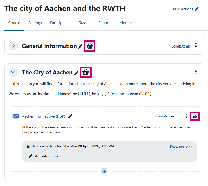The image size is (208, 186).
Task: Click the basket icon next to General Information
Action: 90,46
